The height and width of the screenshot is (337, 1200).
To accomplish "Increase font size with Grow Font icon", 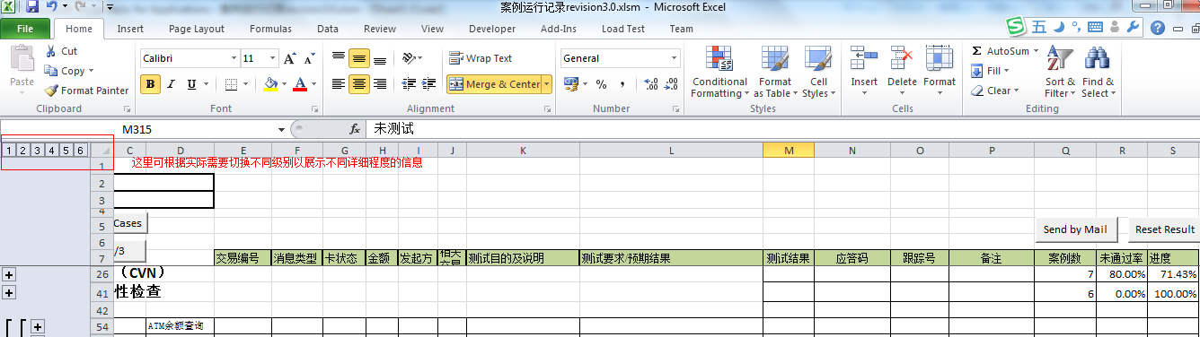I will (290, 58).
